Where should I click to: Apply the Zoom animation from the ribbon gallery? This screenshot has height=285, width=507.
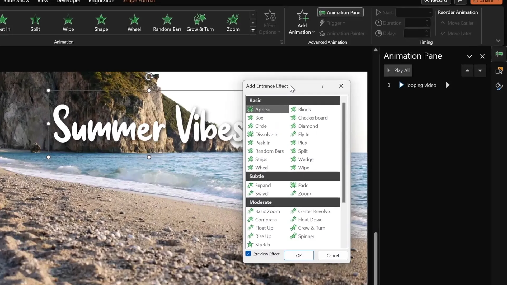(233, 23)
